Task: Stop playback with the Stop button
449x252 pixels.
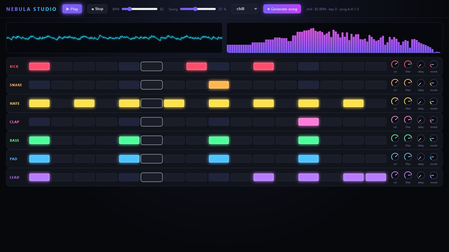Action: [97, 9]
